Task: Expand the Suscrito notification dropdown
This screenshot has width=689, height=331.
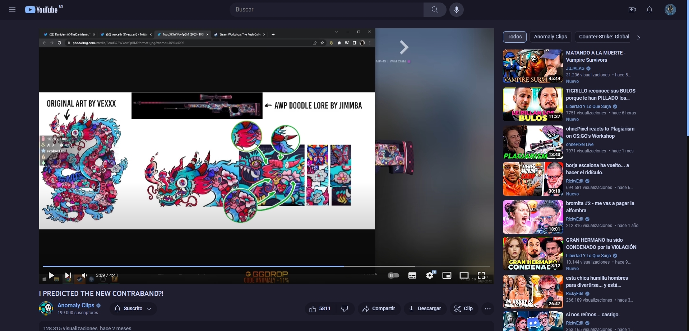Action: pos(133,309)
